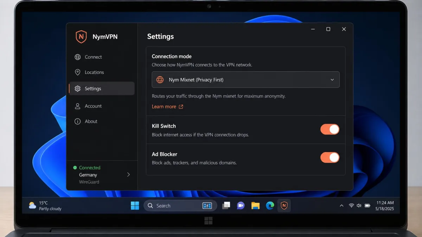Click the info icon beside About
This screenshot has height=237, width=422.
78,121
